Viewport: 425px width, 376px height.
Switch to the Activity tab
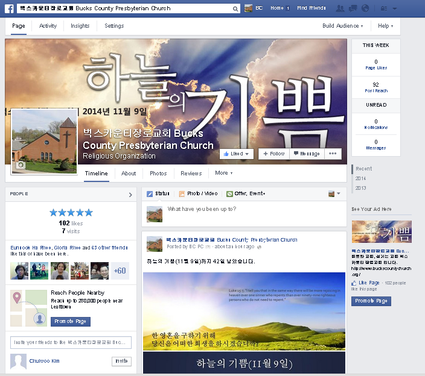point(48,26)
